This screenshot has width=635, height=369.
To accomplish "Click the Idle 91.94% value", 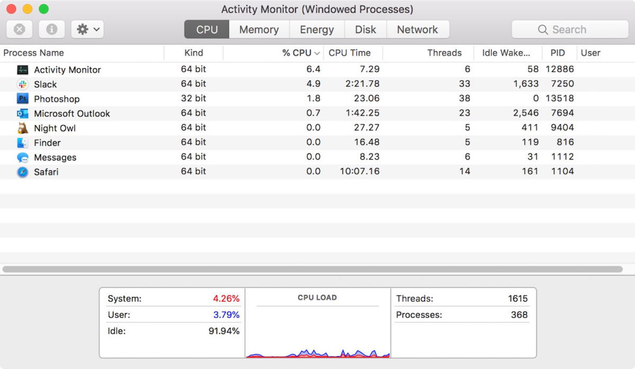I will point(224,331).
